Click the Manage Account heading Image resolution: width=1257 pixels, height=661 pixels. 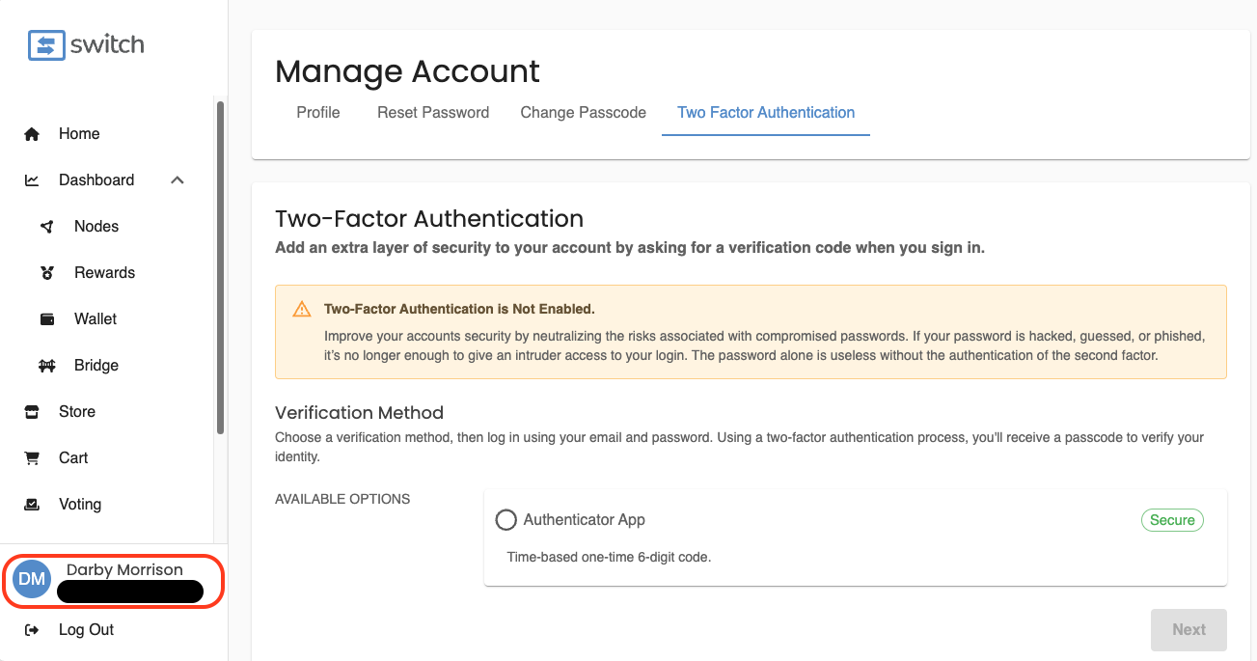point(407,71)
